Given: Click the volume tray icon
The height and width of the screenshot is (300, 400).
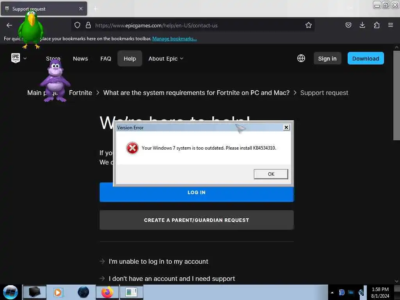Looking at the screenshot, I should click(x=361, y=293).
